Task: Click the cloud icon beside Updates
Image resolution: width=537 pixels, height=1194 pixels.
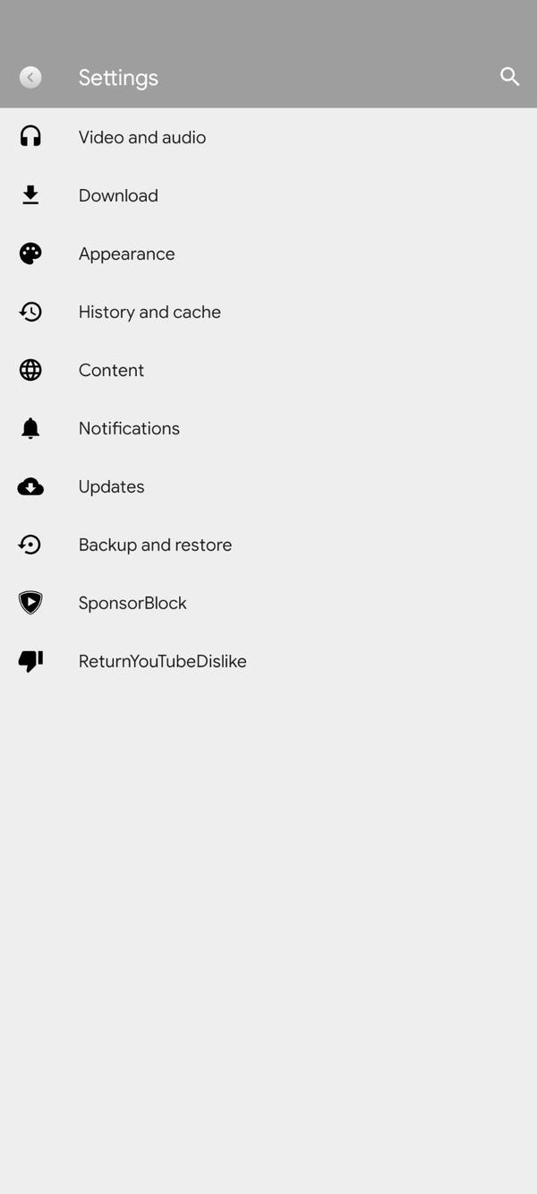Action: 30,485
